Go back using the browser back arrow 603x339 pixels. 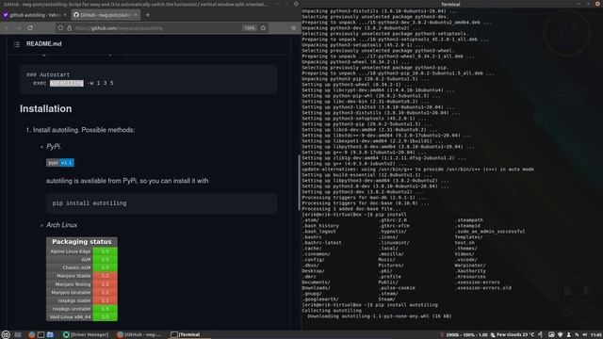[8, 28]
